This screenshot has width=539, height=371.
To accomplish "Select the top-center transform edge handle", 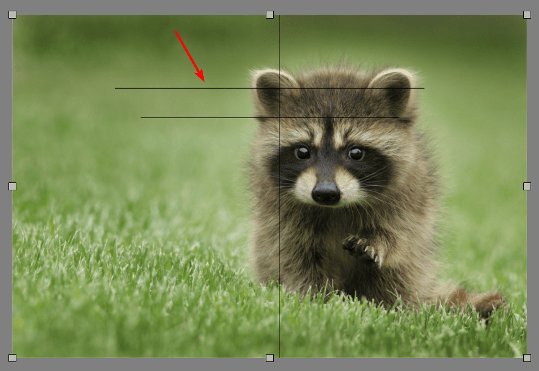I will [270, 15].
